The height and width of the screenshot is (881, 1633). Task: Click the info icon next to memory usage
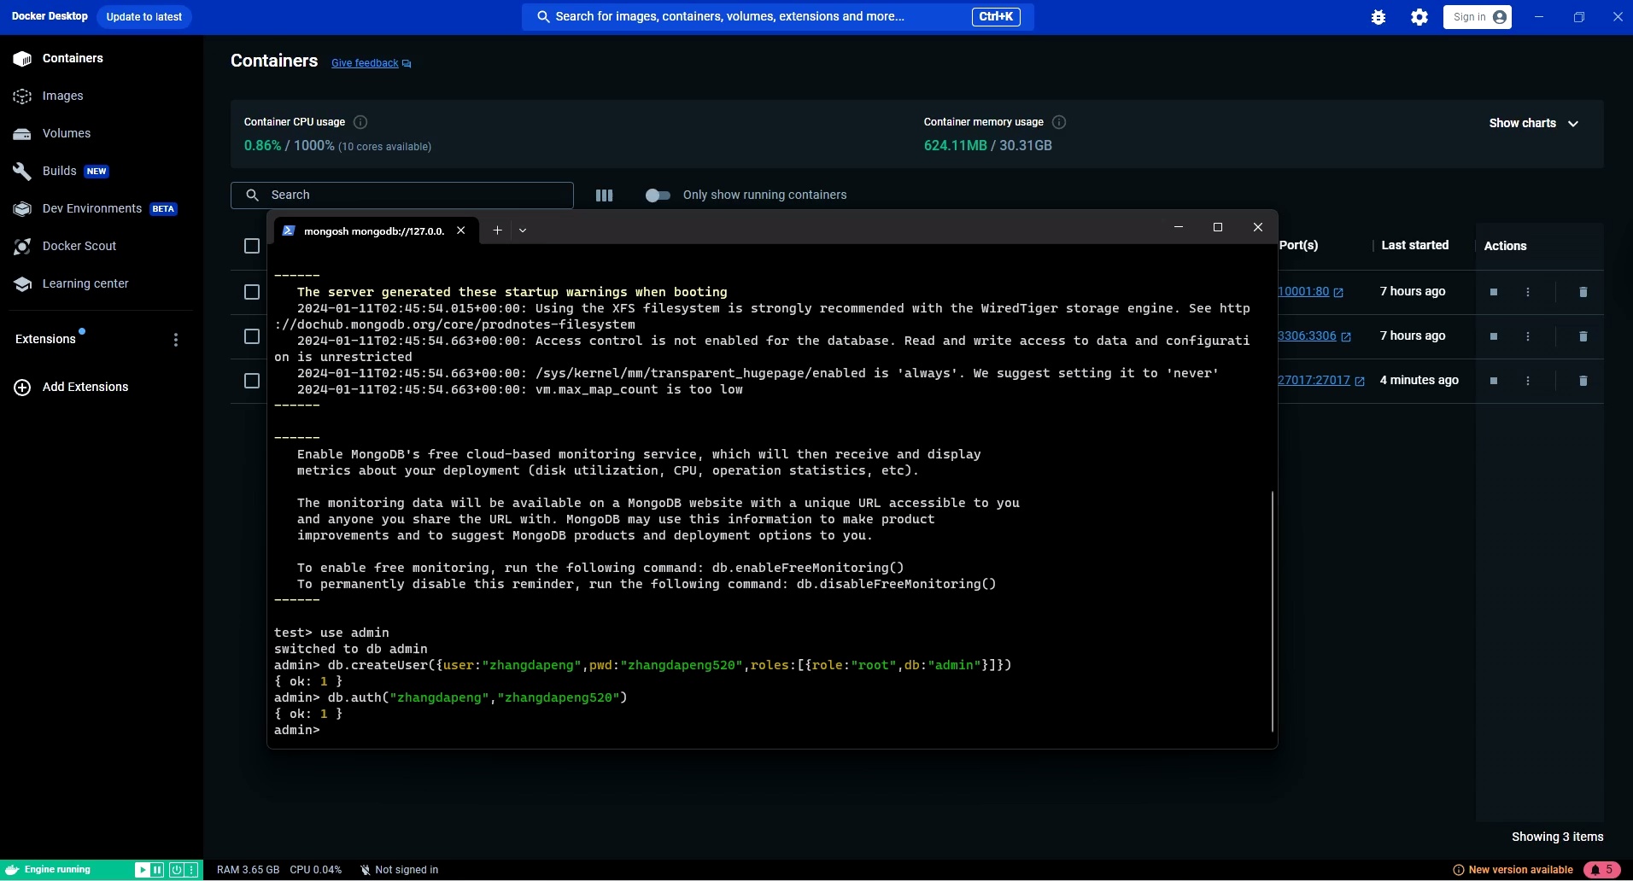coord(1059,122)
